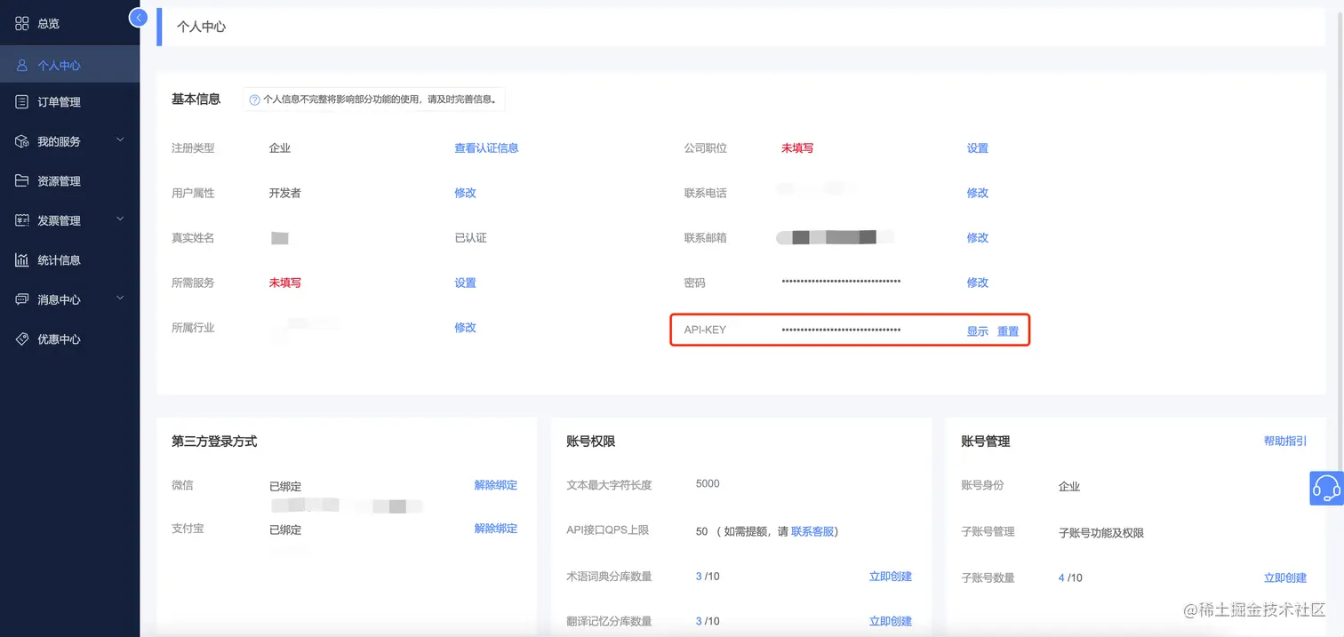Image resolution: width=1344 pixels, height=637 pixels.
Task: Click the 个人中心 page title
Action: (202, 27)
